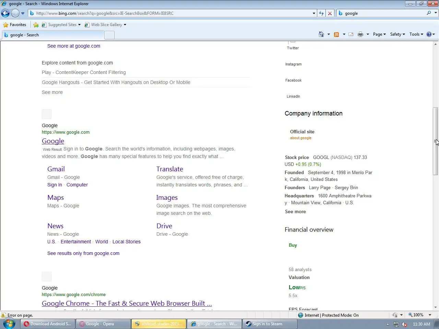Open the address bar autocomplete dropdown

pyautogui.click(x=314, y=13)
